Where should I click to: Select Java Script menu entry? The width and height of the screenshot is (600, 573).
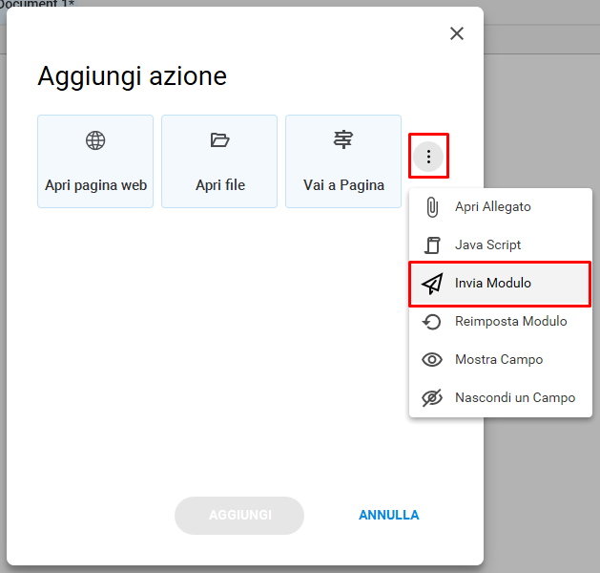[501, 245]
